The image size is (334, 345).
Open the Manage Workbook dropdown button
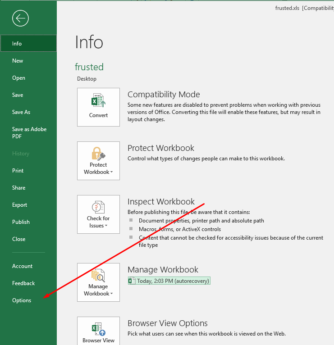pos(98,282)
